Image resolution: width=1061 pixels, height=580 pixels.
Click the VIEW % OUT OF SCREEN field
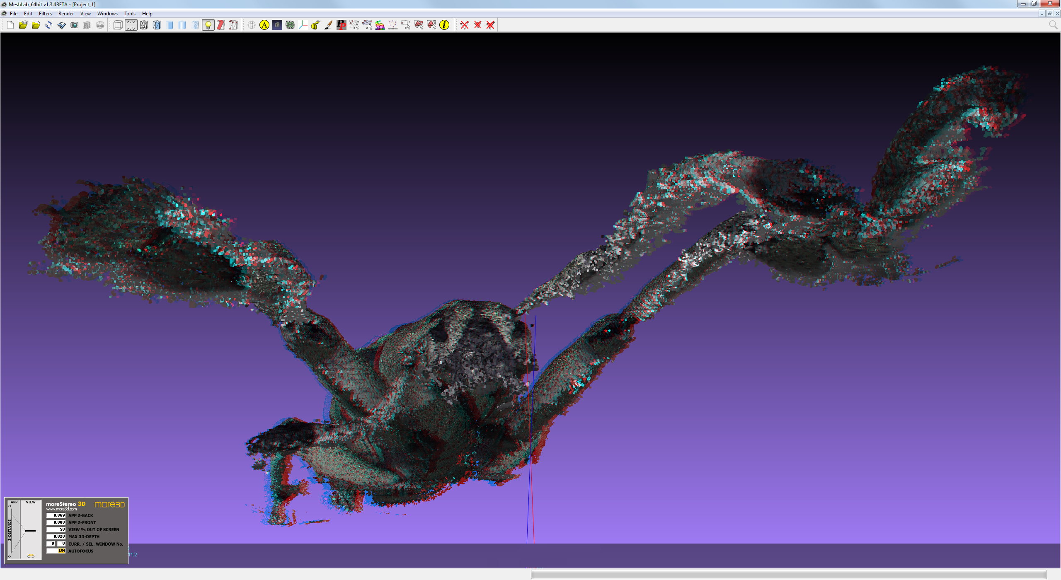[x=56, y=529]
